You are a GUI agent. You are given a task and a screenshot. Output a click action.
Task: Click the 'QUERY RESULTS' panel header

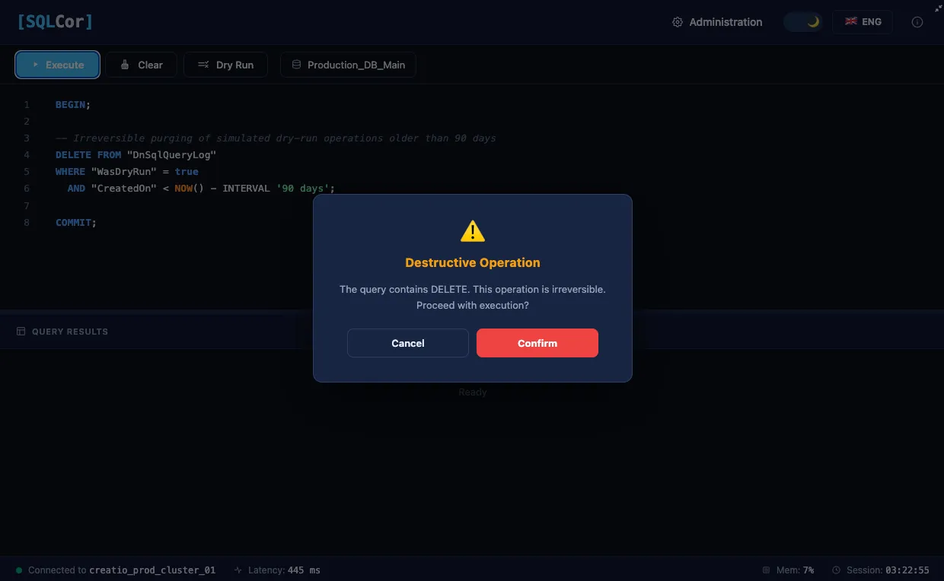click(x=70, y=332)
